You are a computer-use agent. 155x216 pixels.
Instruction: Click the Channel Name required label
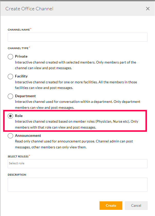click(x=19, y=30)
